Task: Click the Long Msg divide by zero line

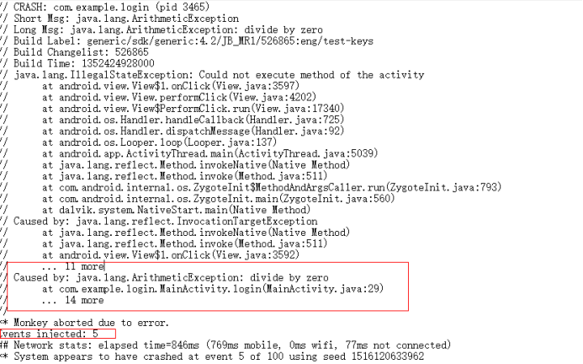Action: click(168, 29)
